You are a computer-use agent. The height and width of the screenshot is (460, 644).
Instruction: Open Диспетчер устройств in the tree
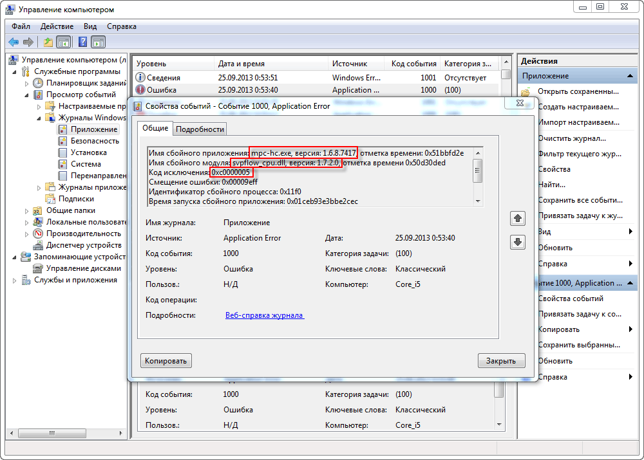[84, 245]
